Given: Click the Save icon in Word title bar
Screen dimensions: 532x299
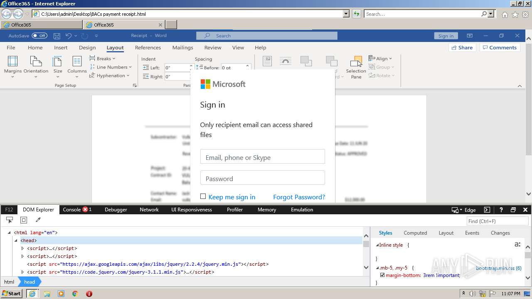Looking at the screenshot, I should tap(57, 36).
